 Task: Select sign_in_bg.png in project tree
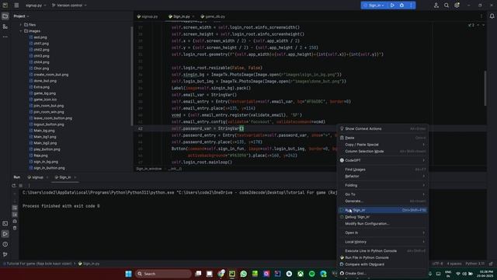coord(46,162)
